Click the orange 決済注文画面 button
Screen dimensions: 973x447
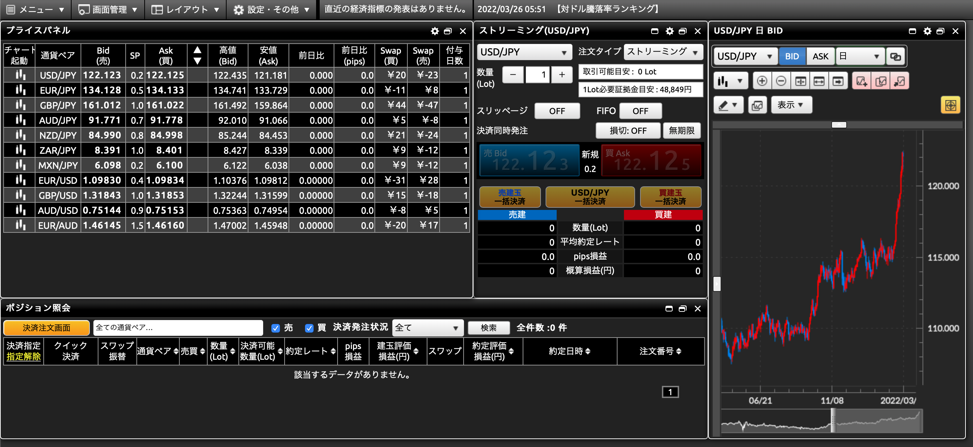pos(47,328)
